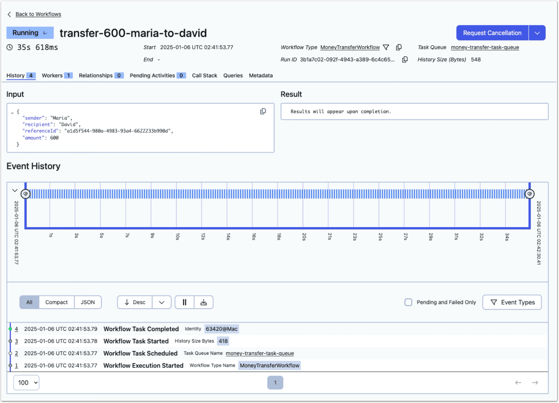Image resolution: width=559 pixels, height=403 pixels.
Task: Go to next events page arrow
Action: click(x=535, y=383)
